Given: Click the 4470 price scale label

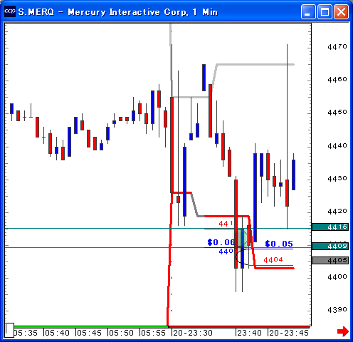Looking at the screenshot, I should click(337, 46).
